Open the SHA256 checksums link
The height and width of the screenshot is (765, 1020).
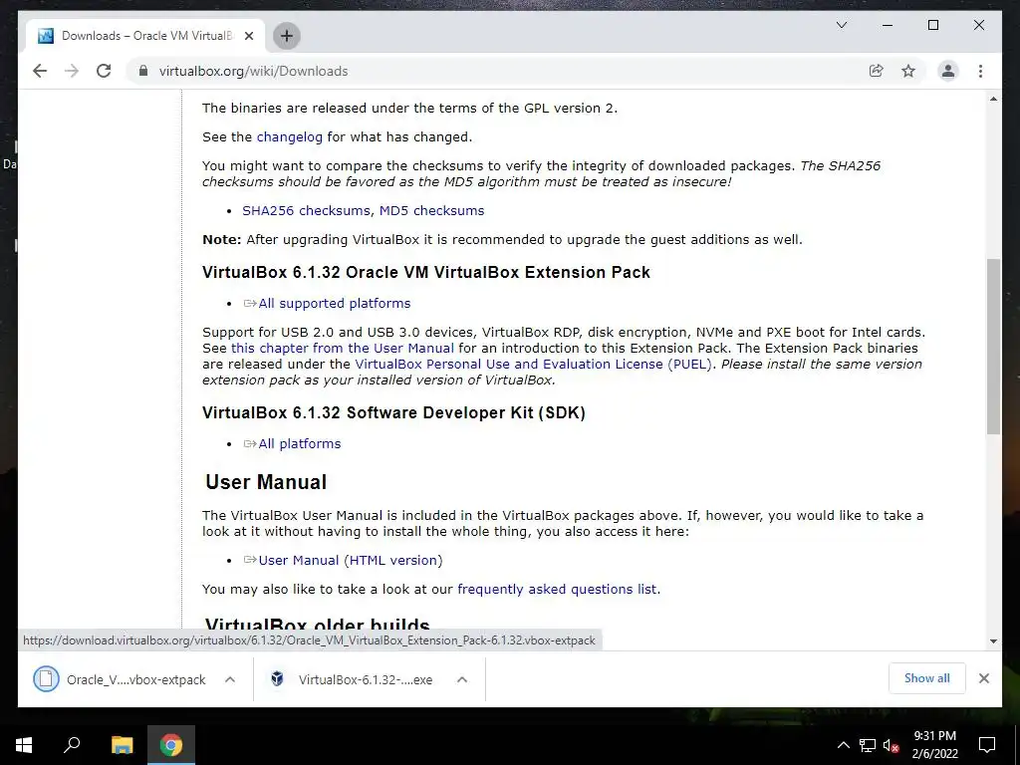[307, 210]
